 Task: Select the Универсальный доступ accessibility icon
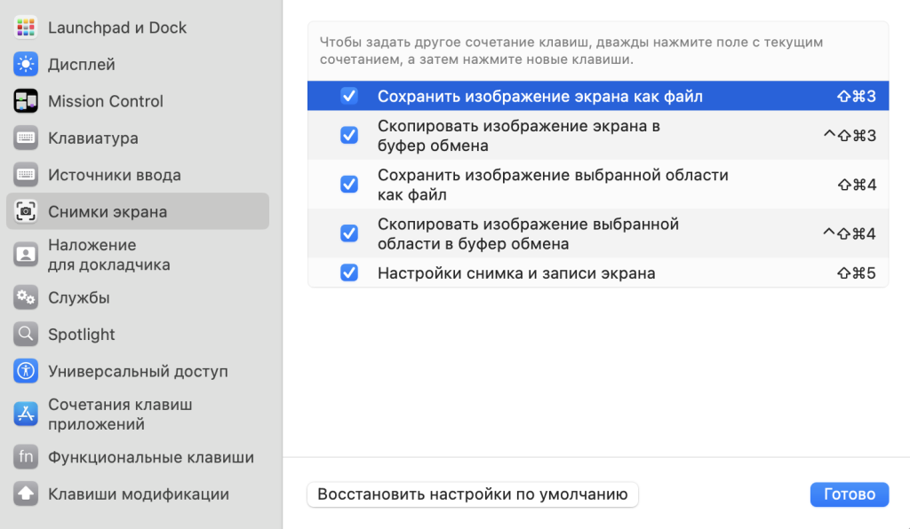[x=25, y=372]
